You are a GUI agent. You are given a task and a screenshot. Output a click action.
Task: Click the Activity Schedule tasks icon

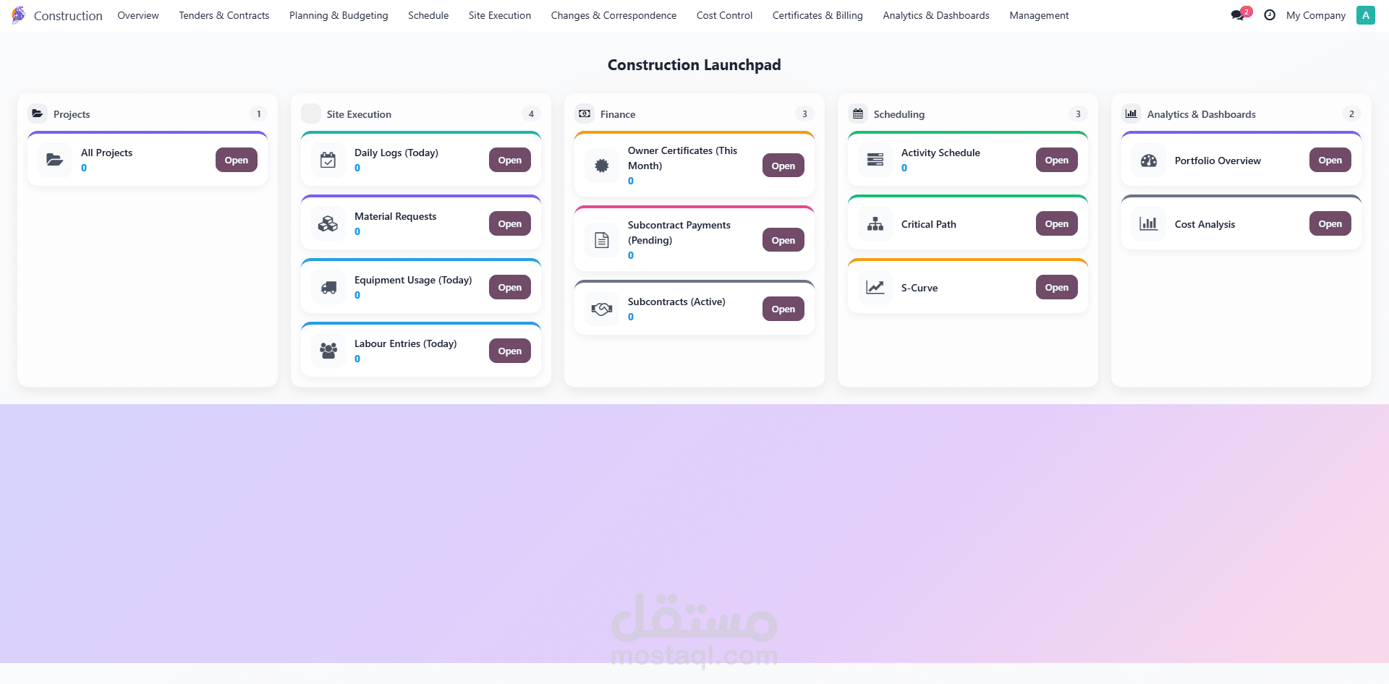pyautogui.click(x=875, y=160)
